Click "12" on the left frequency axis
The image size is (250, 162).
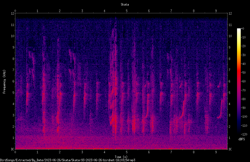12,14
